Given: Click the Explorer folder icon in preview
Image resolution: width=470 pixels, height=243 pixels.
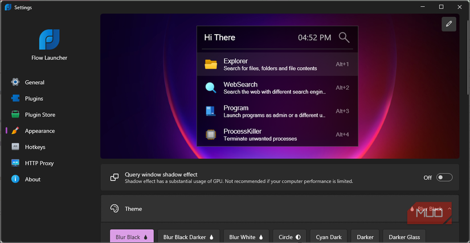Looking at the screenshot, I should pos(211,64).
